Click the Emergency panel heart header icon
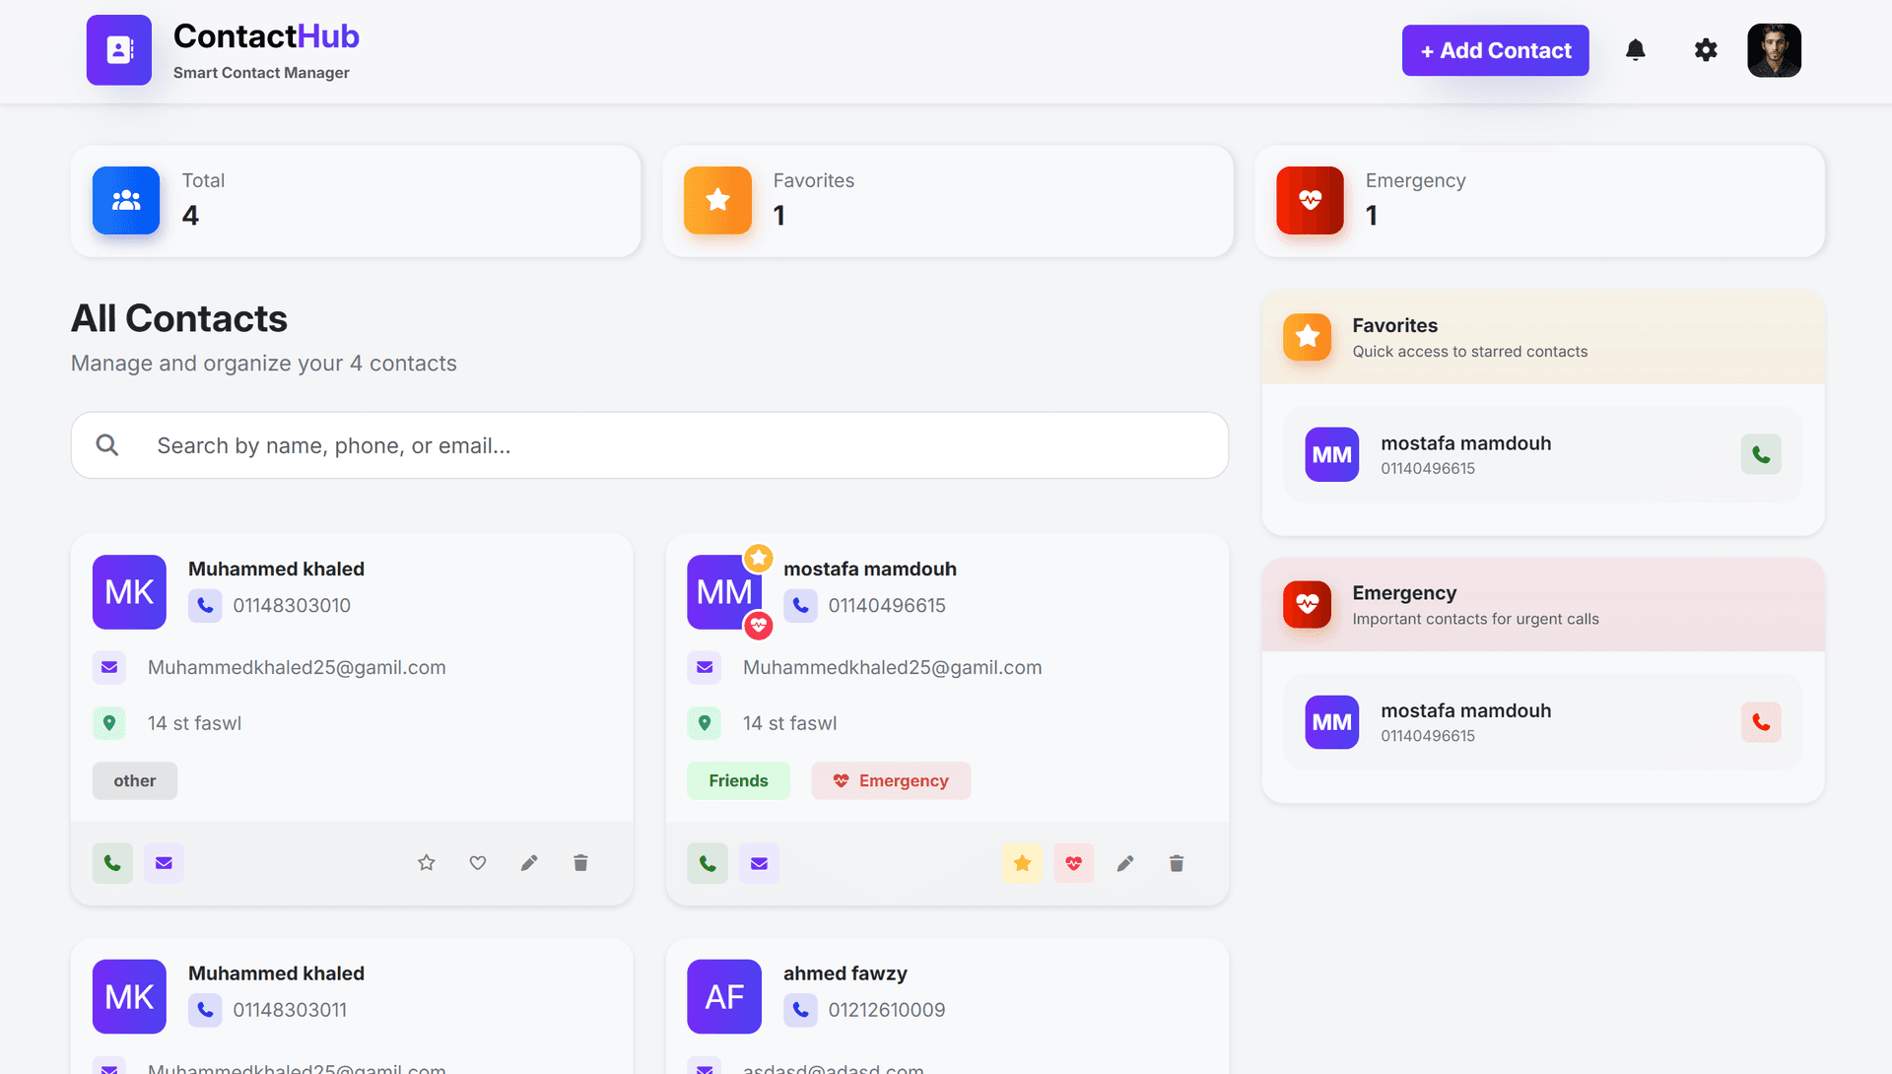1892x1074 pixels. click(x=1307, y=604)
